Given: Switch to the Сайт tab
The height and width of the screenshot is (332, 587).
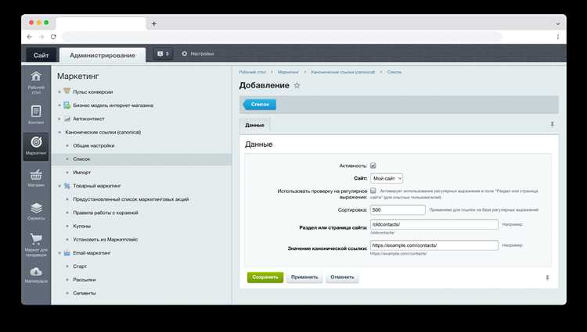Looking at the screenshot, I should (41, 55).
